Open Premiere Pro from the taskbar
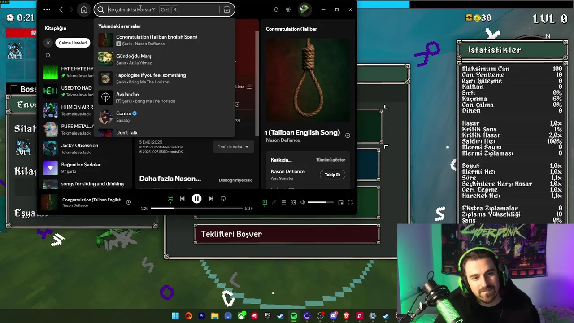Image resolution: width=574 pixels, height=323 pixels. (202, 316)
